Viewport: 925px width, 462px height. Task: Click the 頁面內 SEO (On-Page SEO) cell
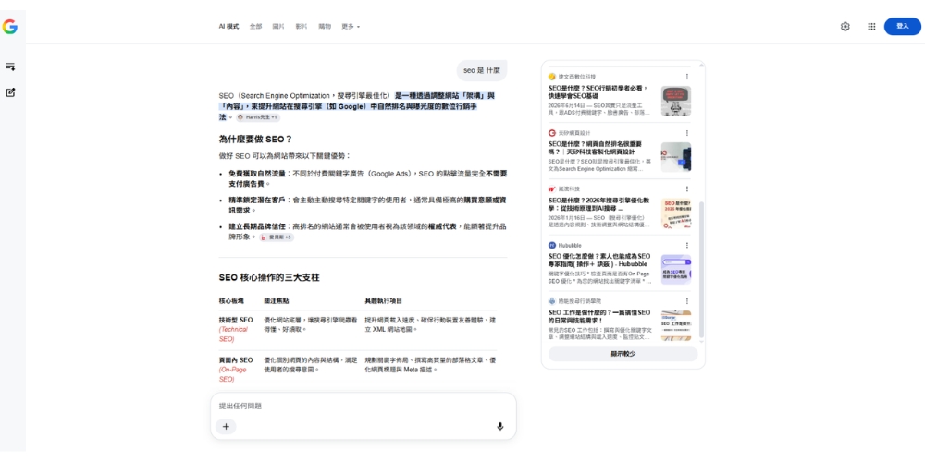point(236,370)
